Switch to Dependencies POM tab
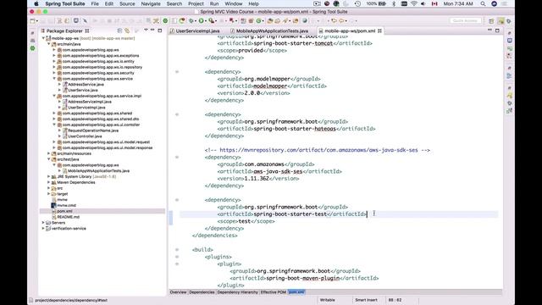Screen dimensions: 542x305 [202, 292]
